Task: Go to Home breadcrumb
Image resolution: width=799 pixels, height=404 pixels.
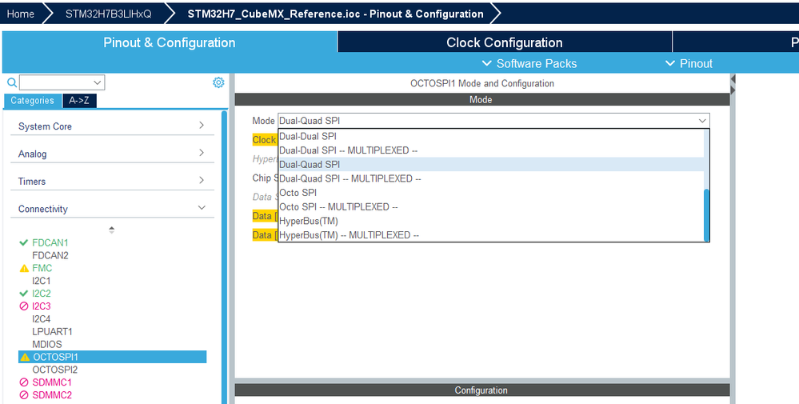Action: [20, 14]
